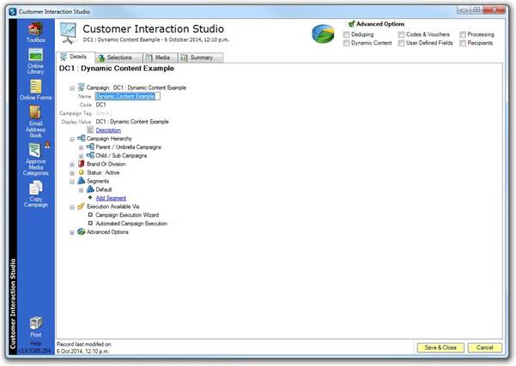This screenshot has width=516, height=366.
Task: Expand Child / Sub Campaigns node
Action: [81, 156]
